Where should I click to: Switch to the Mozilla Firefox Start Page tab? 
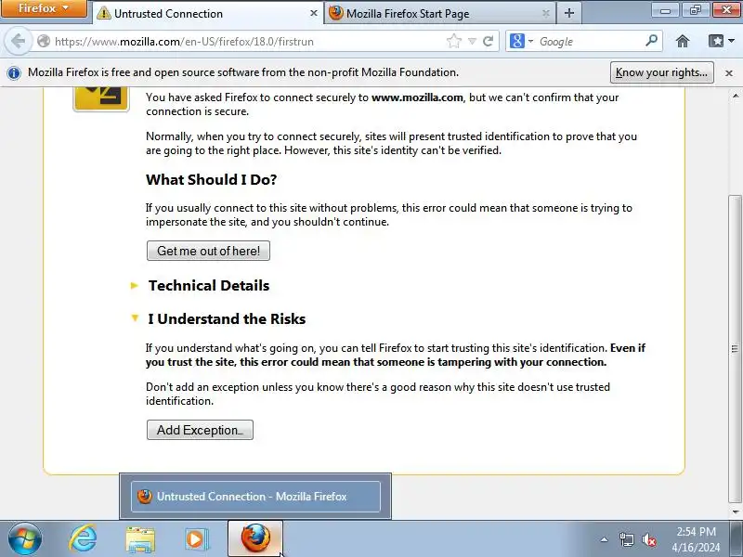click(440, 13)
